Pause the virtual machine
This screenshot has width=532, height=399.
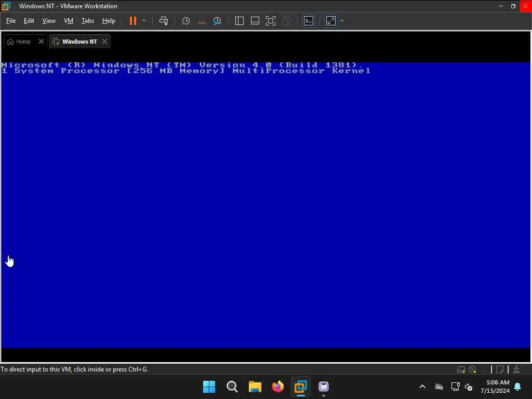pos(132,21)
